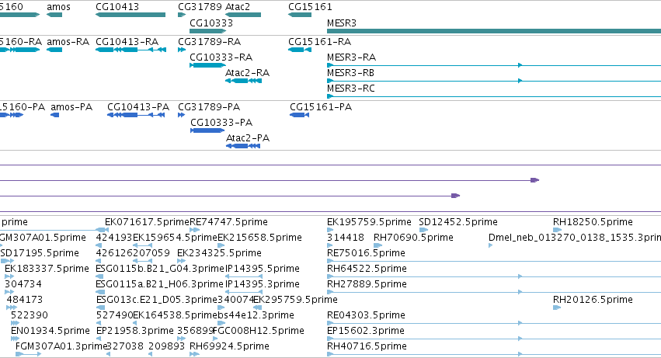Click EST 522390
This screenshot has width=661, height=358.
pos(30,316)
